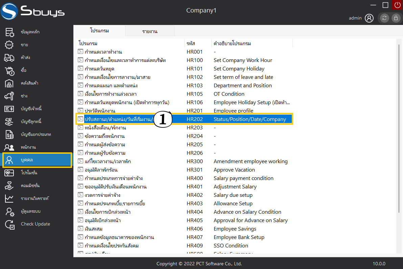Open the ขาย sales module icon

tap(9, 45)
